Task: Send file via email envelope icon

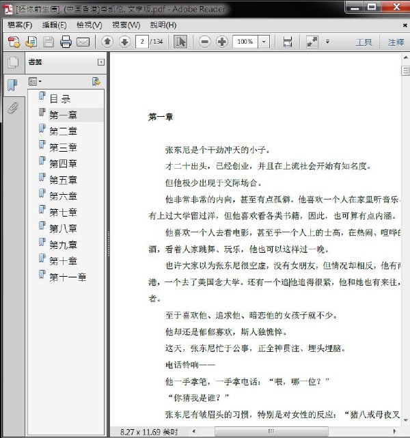Action: click(x=83, y=42)
